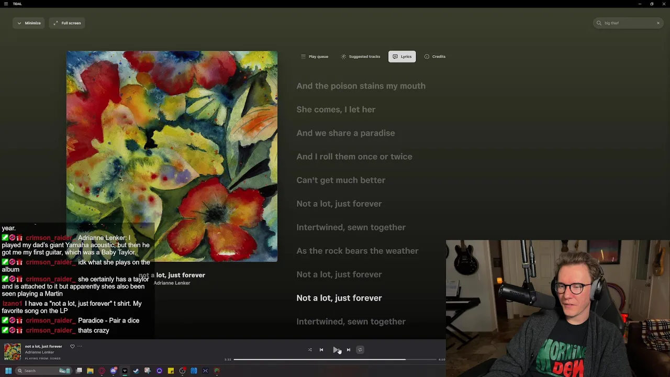This screenshot has height=377, width=670.
Task: Select the Lyrics tab
Action: pos(402,57)
